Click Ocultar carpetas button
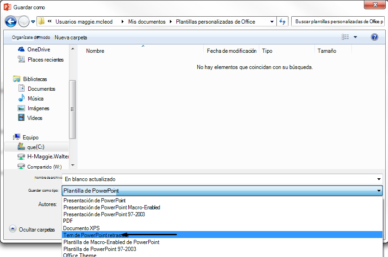Screen dimensions: 388x257 click(32, 229)
